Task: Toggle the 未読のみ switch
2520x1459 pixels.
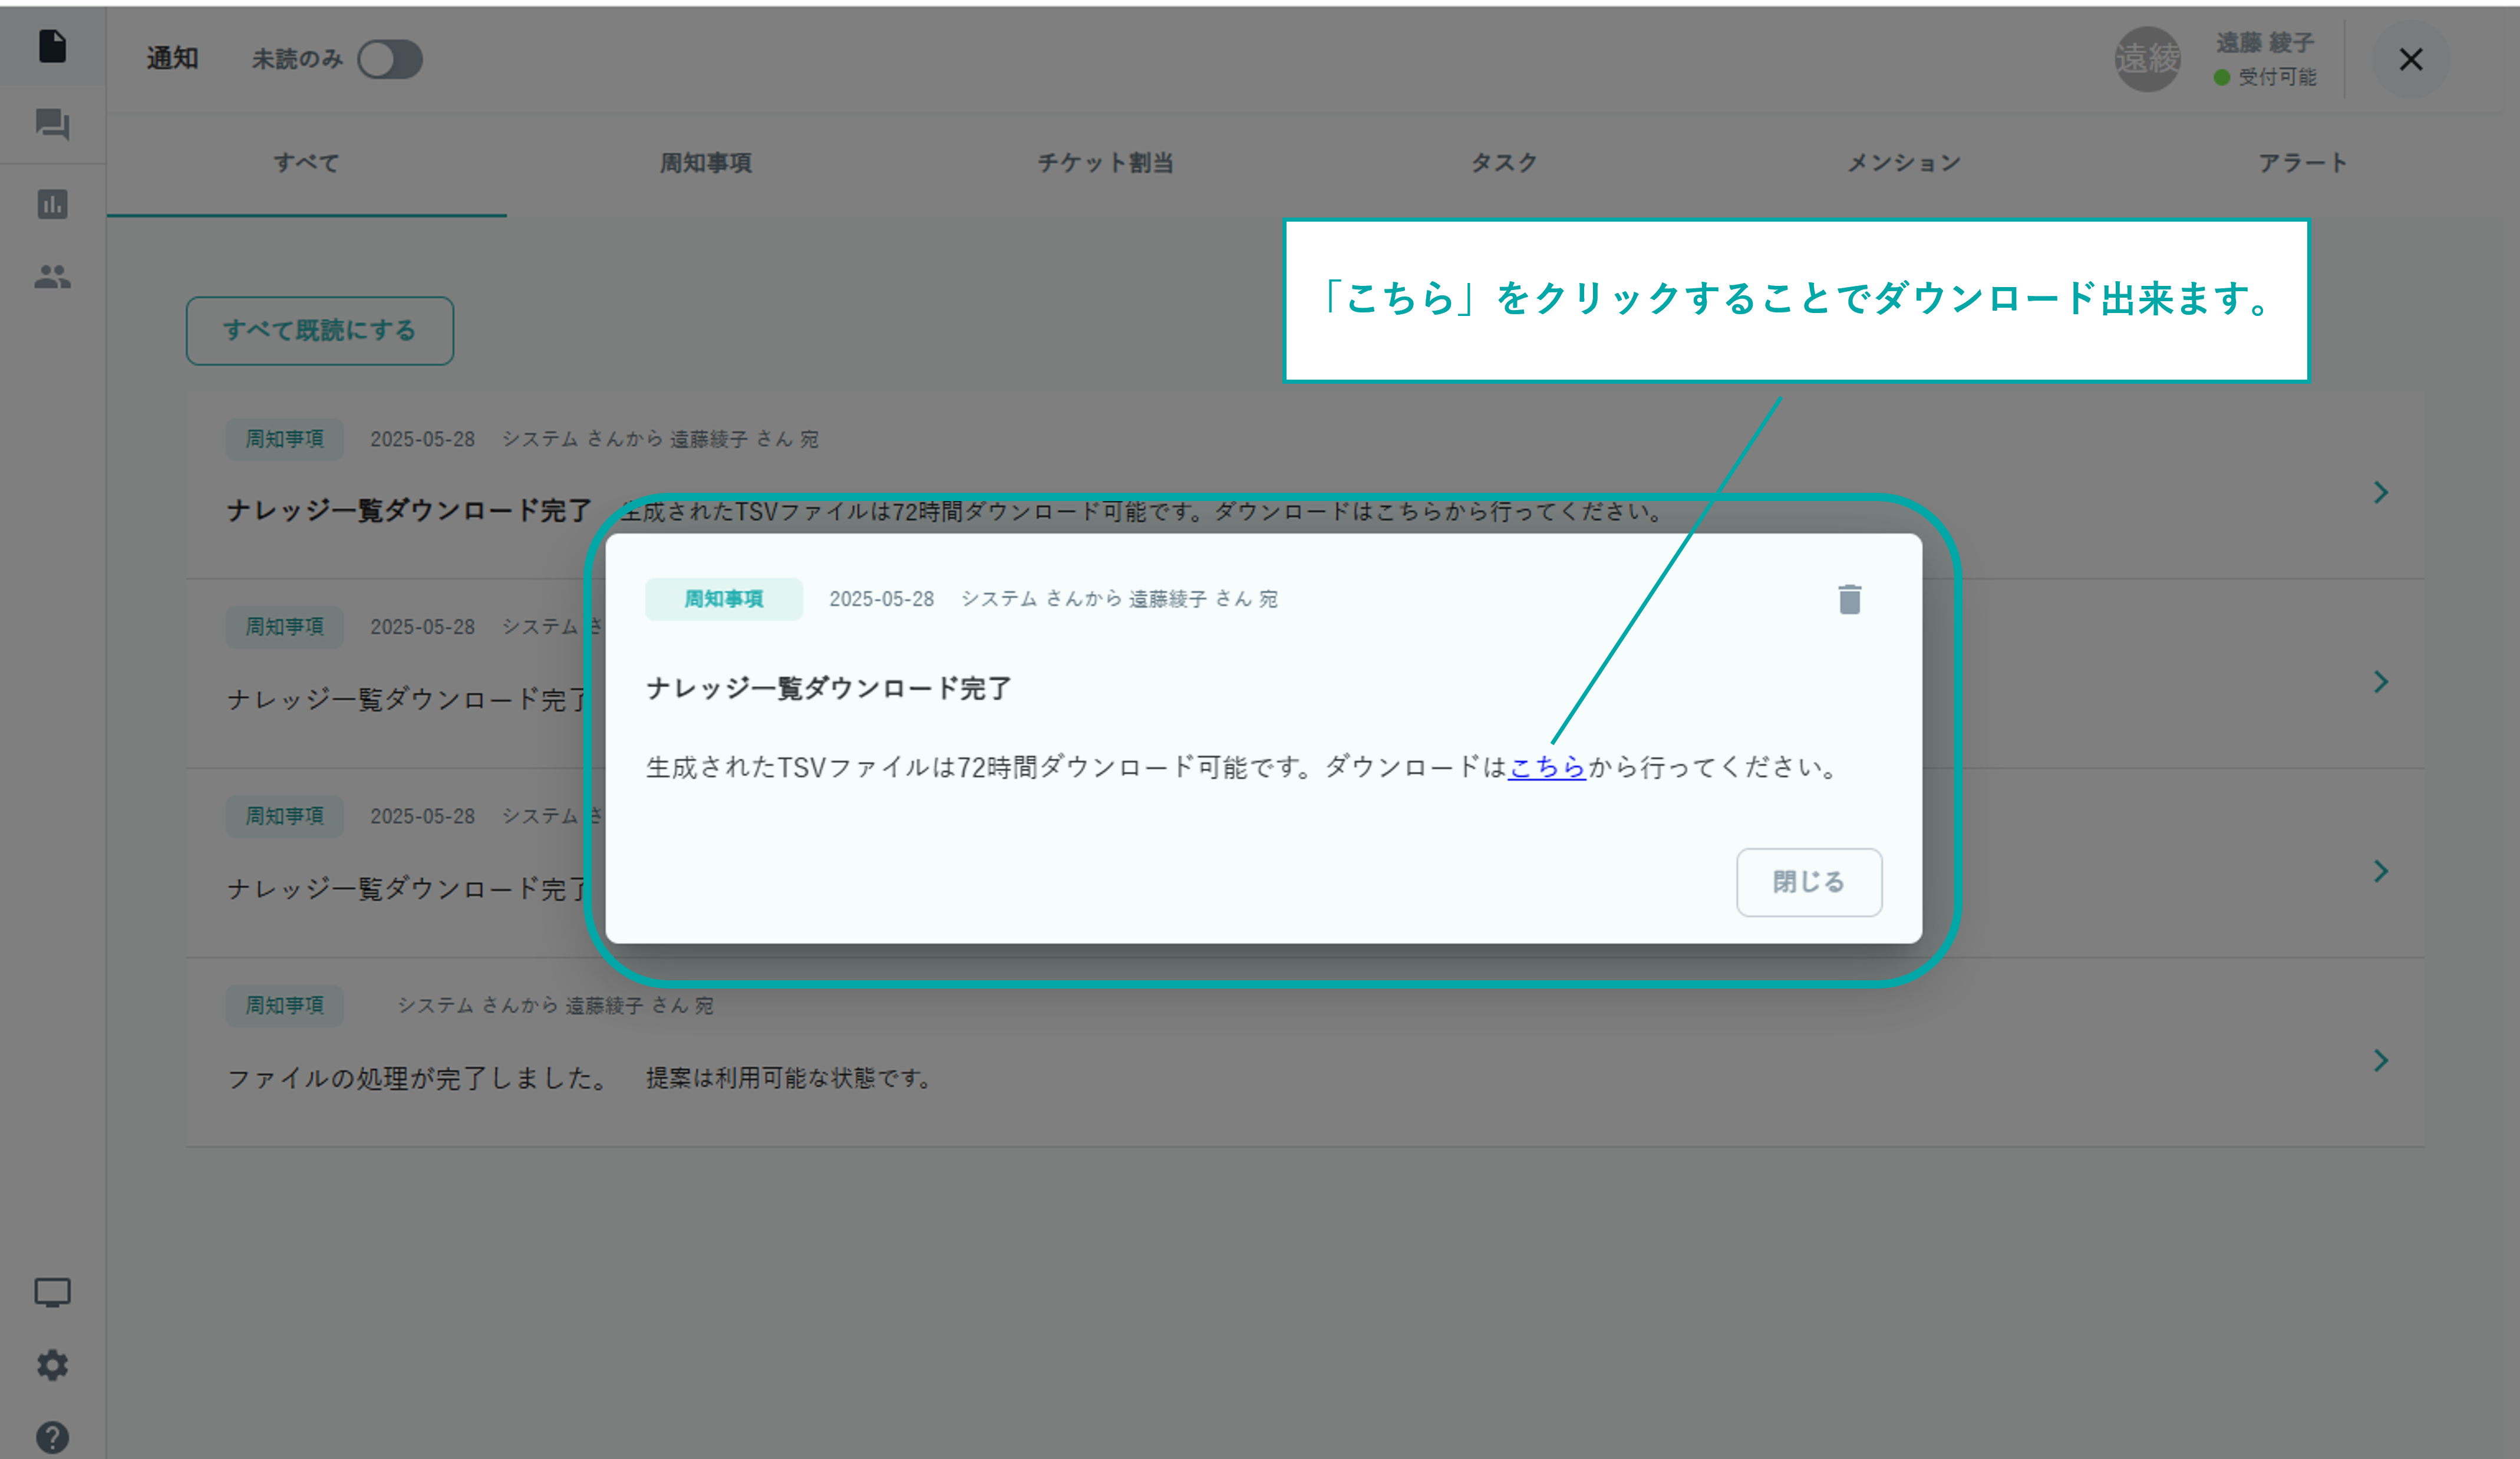Action: tap(390, 59)
